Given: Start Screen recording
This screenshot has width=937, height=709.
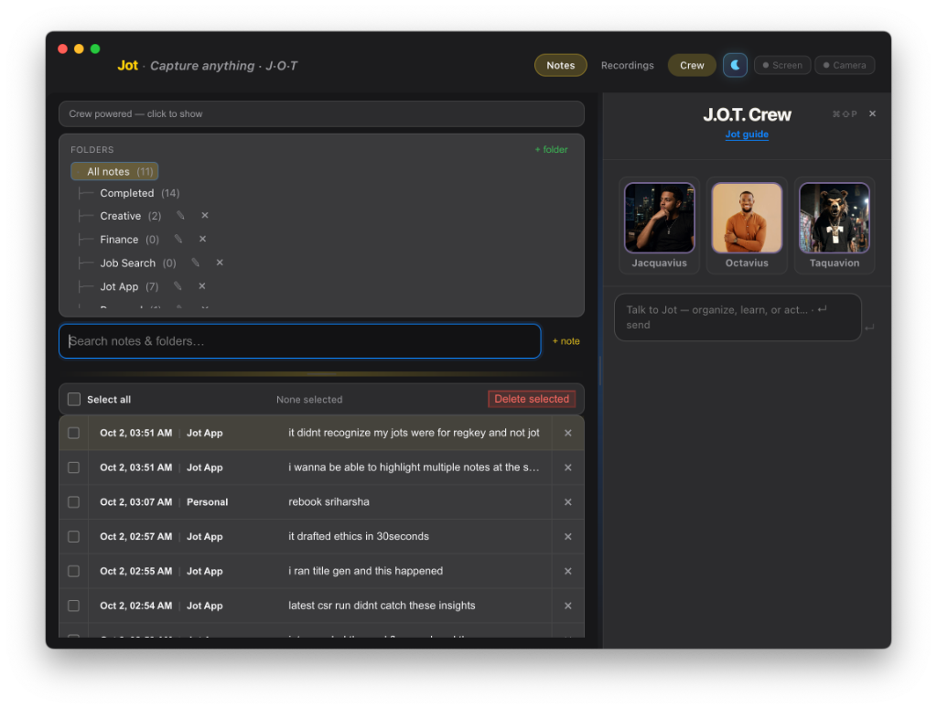Looking at the screenshot, I should [x=782, y=65].
